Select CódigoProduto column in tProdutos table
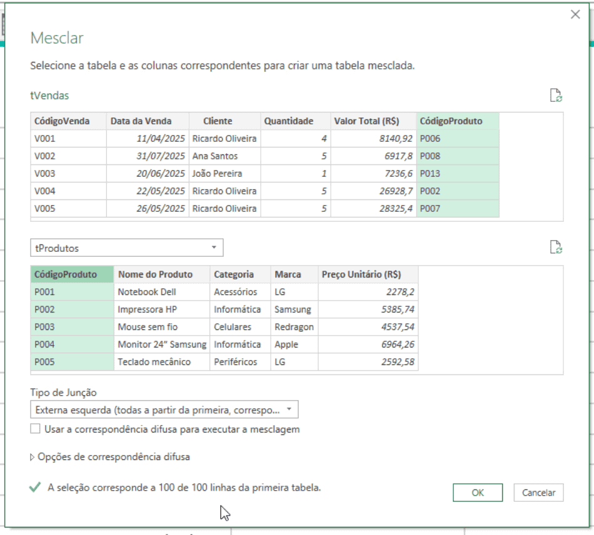This screenshot has height=535, width=594. tap(72, 274)
